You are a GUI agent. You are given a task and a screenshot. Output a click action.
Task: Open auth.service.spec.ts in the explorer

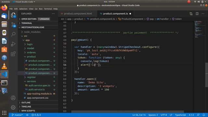(38, 85)
